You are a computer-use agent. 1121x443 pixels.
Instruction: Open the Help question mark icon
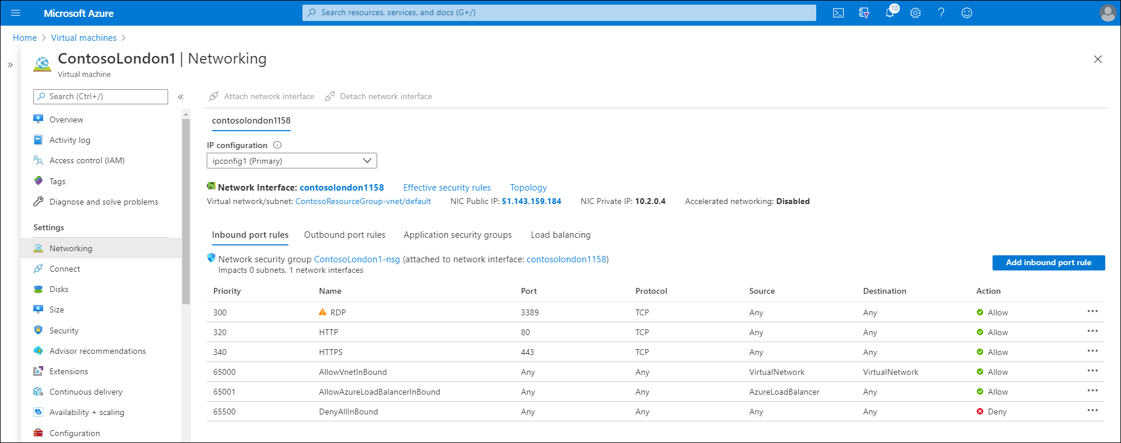pos(941,13)
